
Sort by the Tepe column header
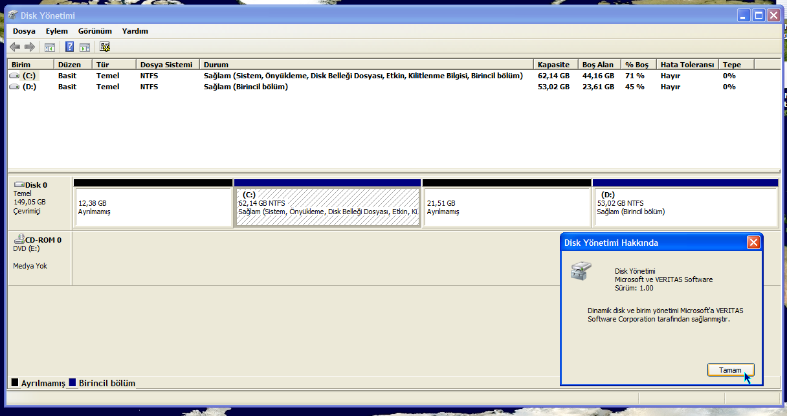click(737, 65)
